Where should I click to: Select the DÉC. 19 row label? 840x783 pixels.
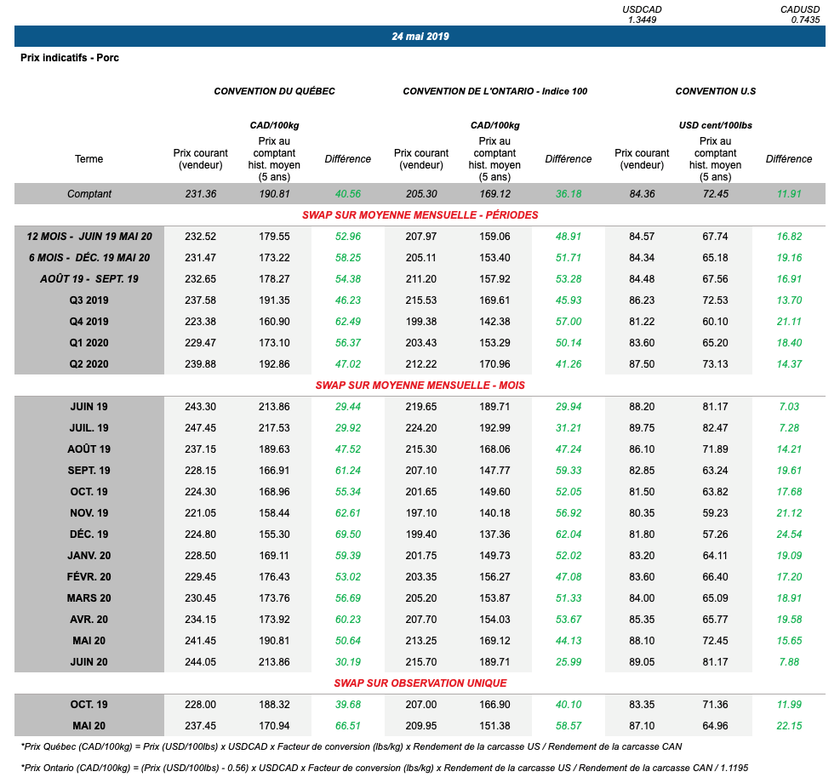(x=89, y=534)
